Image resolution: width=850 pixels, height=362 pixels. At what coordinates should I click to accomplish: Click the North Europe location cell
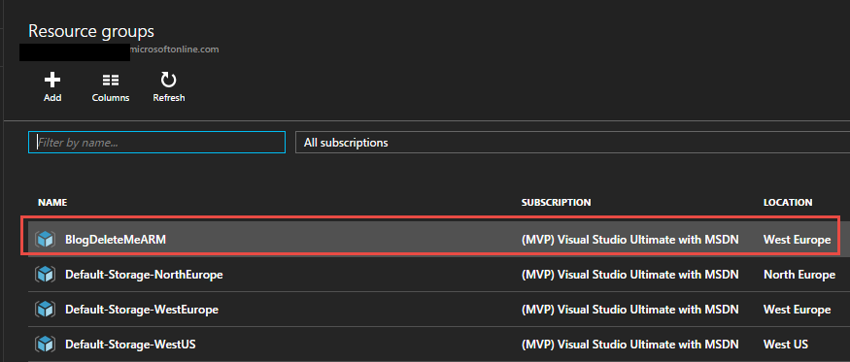(x=799, y=275)
